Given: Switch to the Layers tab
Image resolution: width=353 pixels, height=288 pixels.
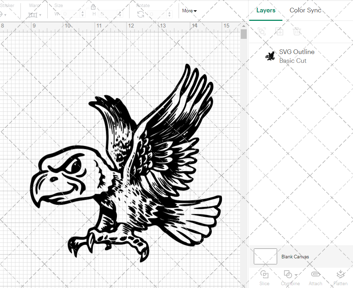Looking at the screenshot, I should (x=266, y=10).
